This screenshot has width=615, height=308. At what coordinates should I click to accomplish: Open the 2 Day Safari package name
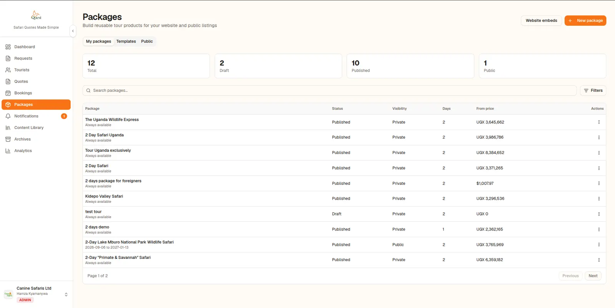(97, 166)
